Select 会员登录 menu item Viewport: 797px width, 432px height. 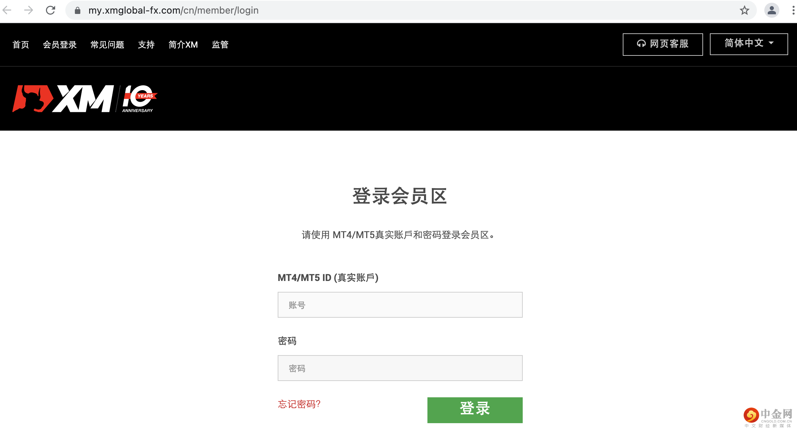[60, 45]
